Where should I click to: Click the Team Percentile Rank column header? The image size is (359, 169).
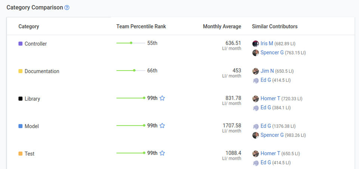141,26
